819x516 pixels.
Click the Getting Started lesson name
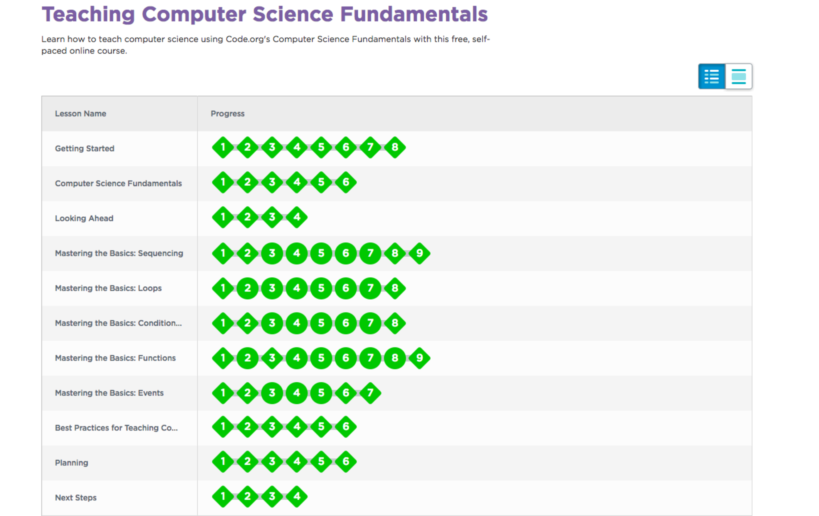coord(85,148)
